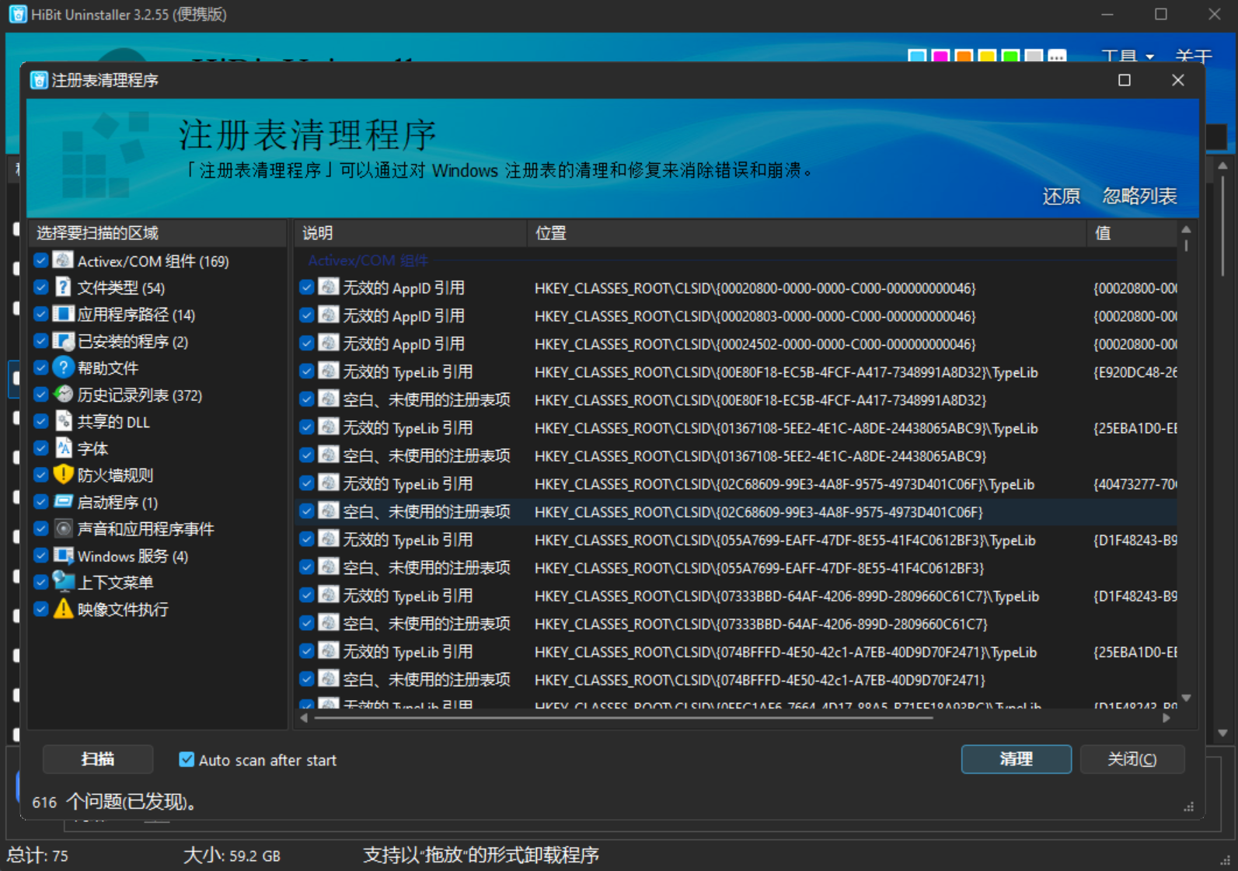The image size is (1238, 871).
Task: Uncheck the 历史记录列表 (372) scan area
Action: [41, 395]
